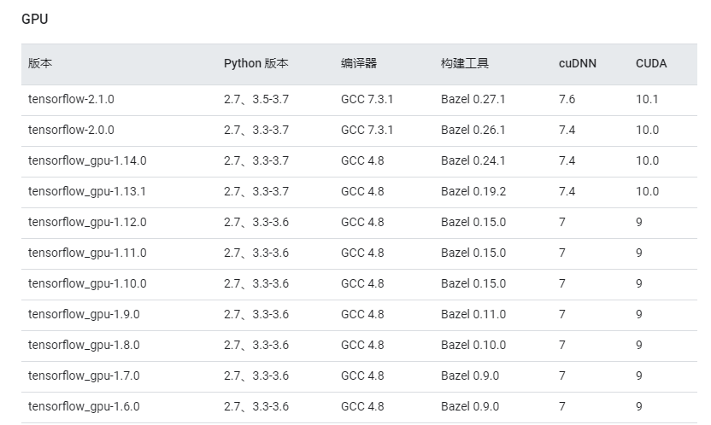Click Bazel 0.15.0 in tensorflow_gpu-1.11.0 row
The image size is (711, 425).
pos(473,253)
